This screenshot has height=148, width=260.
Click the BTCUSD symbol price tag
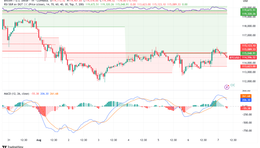(x=234, y=57)
